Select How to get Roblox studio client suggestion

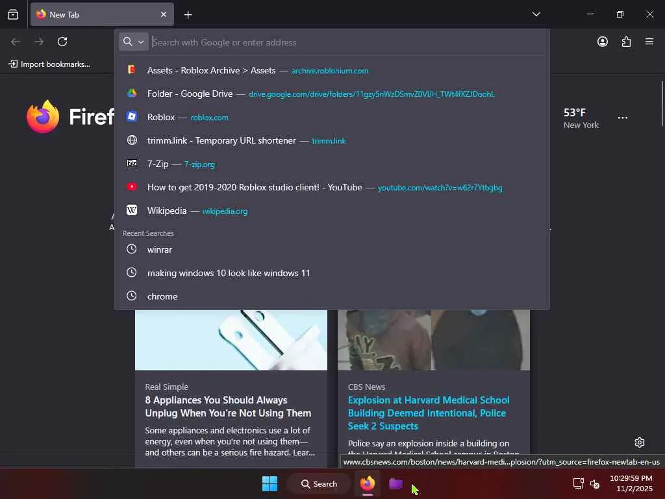[x=332, y=187]
